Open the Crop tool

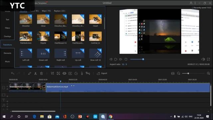[x=52, y=73]
